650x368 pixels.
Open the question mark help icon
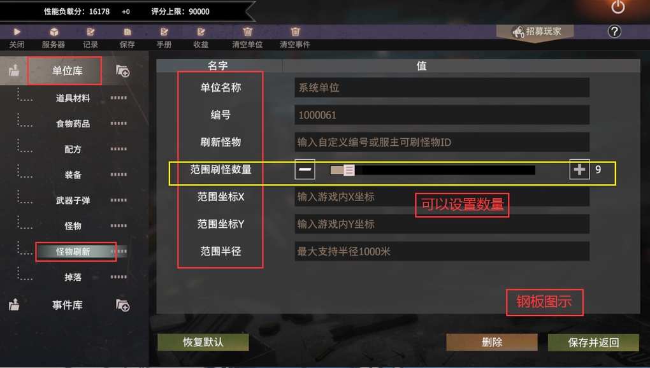coord(614,31)
